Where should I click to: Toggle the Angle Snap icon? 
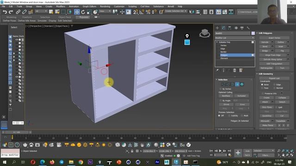click(142, 12)
